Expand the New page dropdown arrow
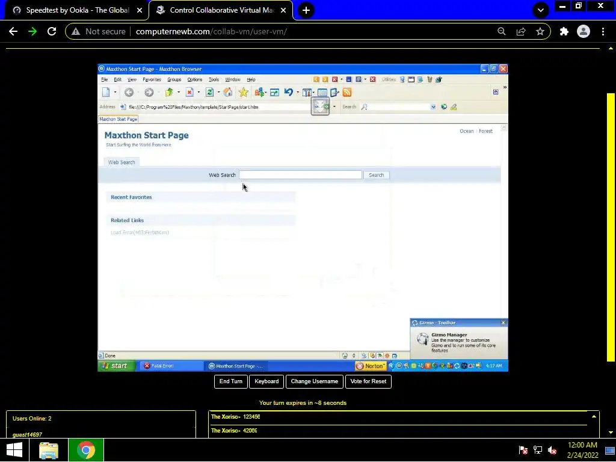 click(x=115, y=92)
